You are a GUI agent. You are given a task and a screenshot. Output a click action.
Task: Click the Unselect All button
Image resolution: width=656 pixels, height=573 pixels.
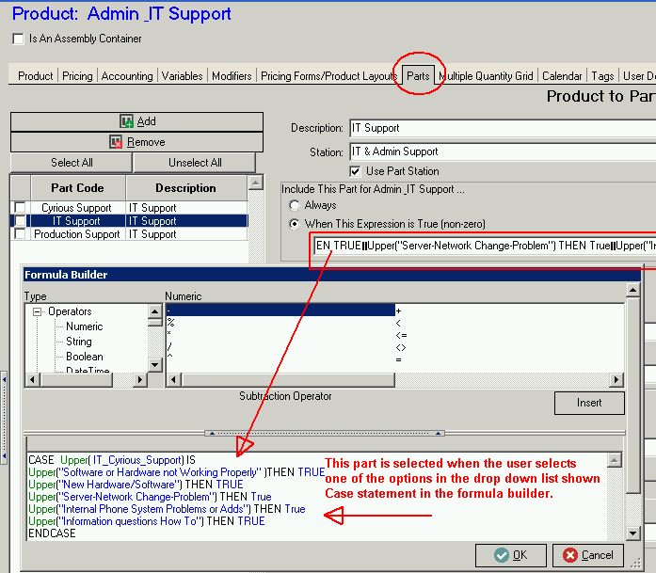[x=195, y=162]
